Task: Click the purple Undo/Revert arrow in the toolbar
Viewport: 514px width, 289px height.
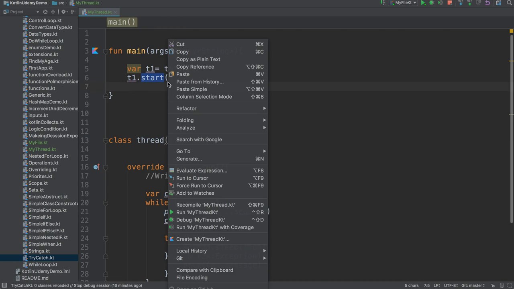Action: (x=487, y=3)
